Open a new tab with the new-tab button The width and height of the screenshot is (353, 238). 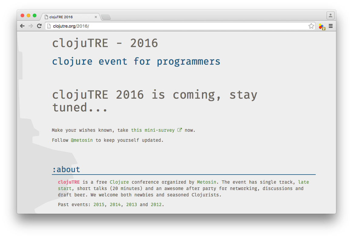[x=106, y=17]
